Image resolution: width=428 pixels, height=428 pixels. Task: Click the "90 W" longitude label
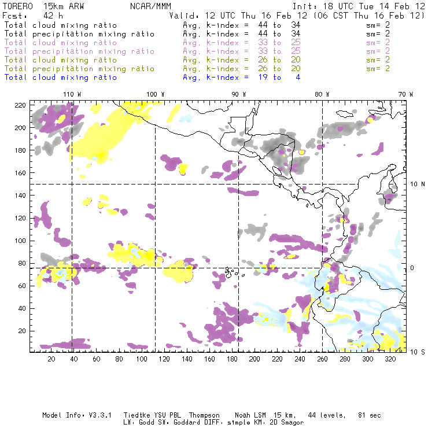(x=239, y=94)
